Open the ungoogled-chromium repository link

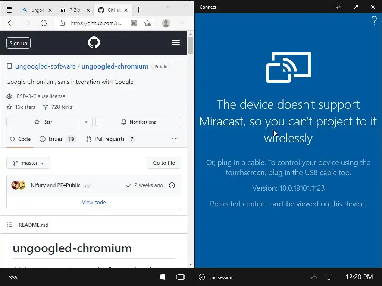[x=115, y=66]
